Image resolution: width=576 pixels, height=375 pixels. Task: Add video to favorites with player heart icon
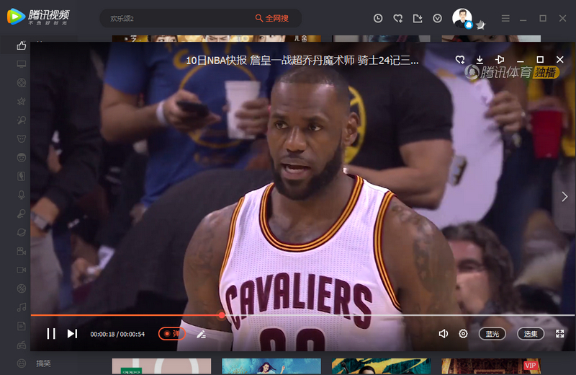pyautogui.click(x=460, y=60)
